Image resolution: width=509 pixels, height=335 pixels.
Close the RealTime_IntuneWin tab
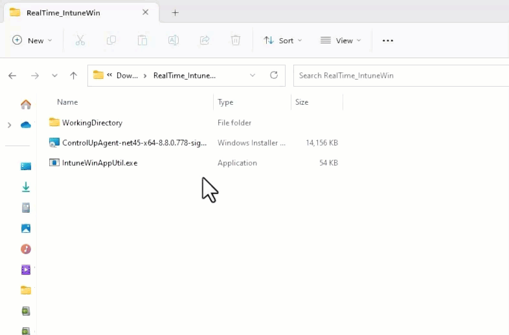pos(146,12)
